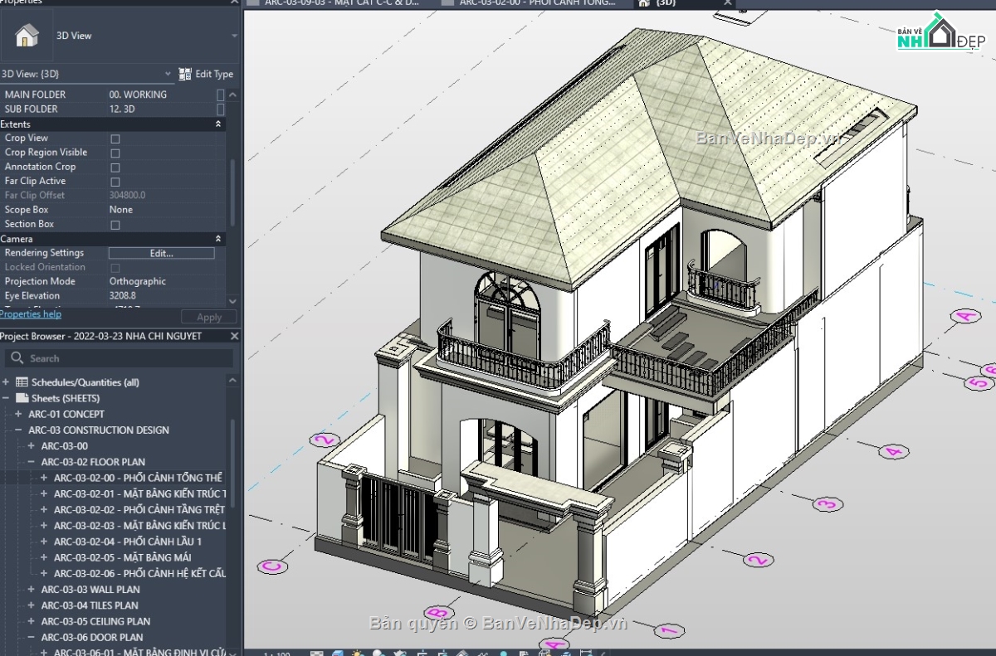Collapse the Extents properties group
This screenshot has height=656, width=996.
point(218,124)
